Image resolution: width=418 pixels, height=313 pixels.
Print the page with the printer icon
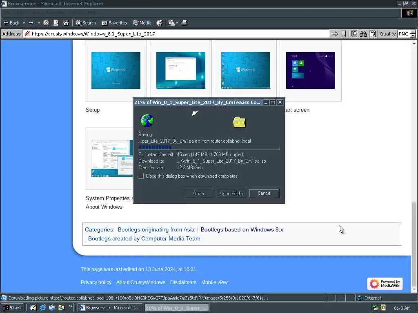click(x=184, y=23)
